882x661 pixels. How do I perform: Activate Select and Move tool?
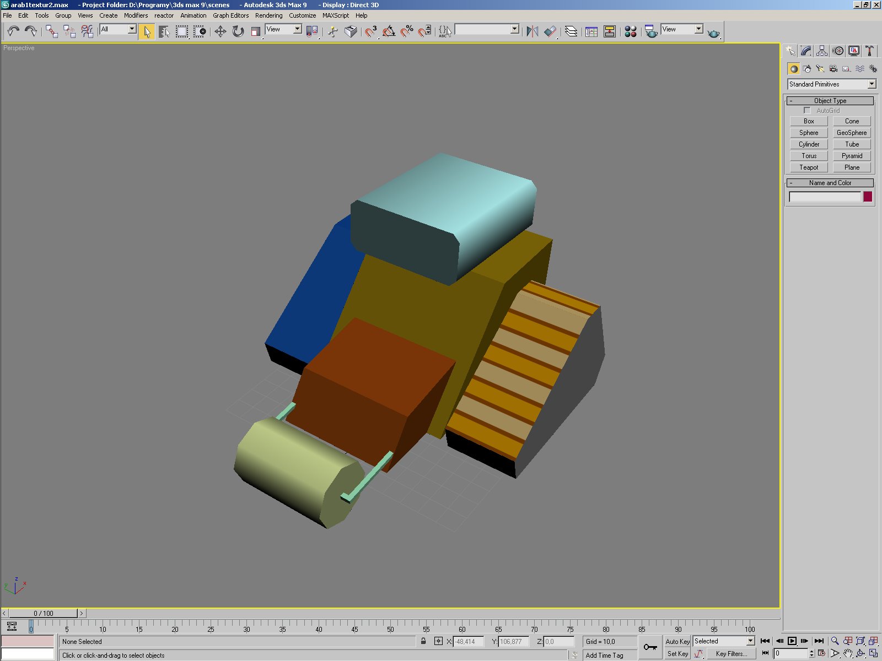(x=220, y=31)
